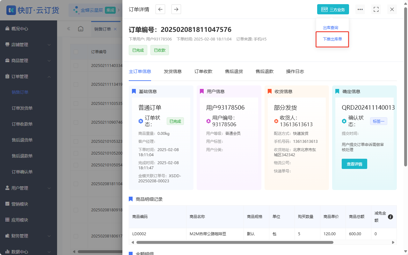Click the 商品明细 table horizontal scrollbar
The height and width of the screenshot is (255, 408).
235,242
